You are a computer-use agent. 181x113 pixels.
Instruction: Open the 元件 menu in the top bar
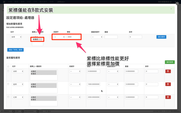point(35,2)
